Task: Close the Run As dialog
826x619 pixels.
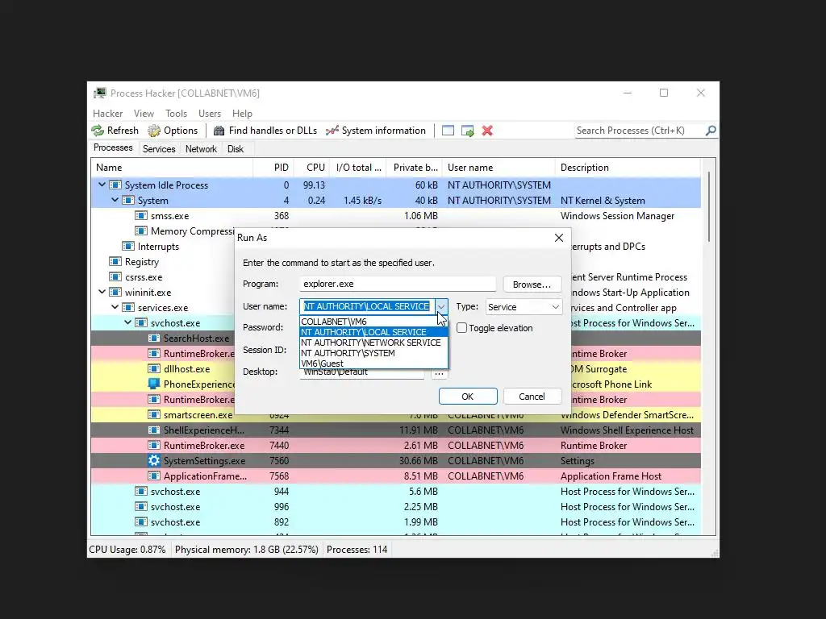Action: pos(559,238)
